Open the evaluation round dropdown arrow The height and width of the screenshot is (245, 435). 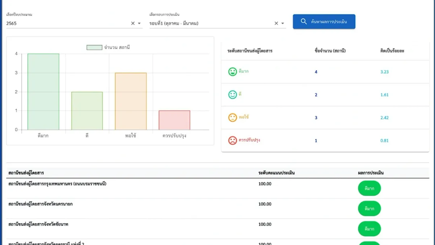pos(283,24)
